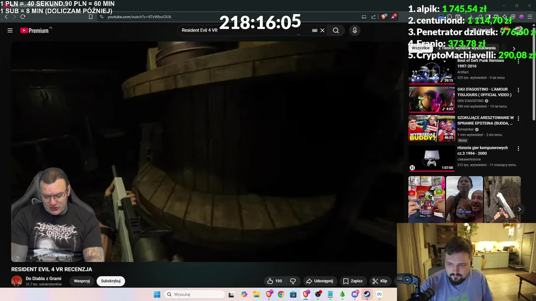536x301 pixels.
Task: Open Discord from the taskbar
Action: click(355, 294)
